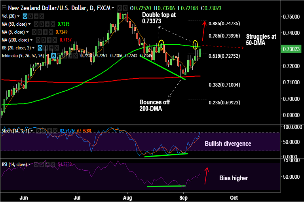304x202 pixels.
Task: Click the New Zealand Dollar/U.S. Dollar title
Action: (47, 8)
